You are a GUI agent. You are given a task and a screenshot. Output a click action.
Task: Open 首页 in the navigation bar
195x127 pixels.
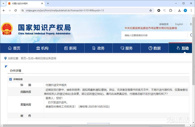tap(14, 48)
